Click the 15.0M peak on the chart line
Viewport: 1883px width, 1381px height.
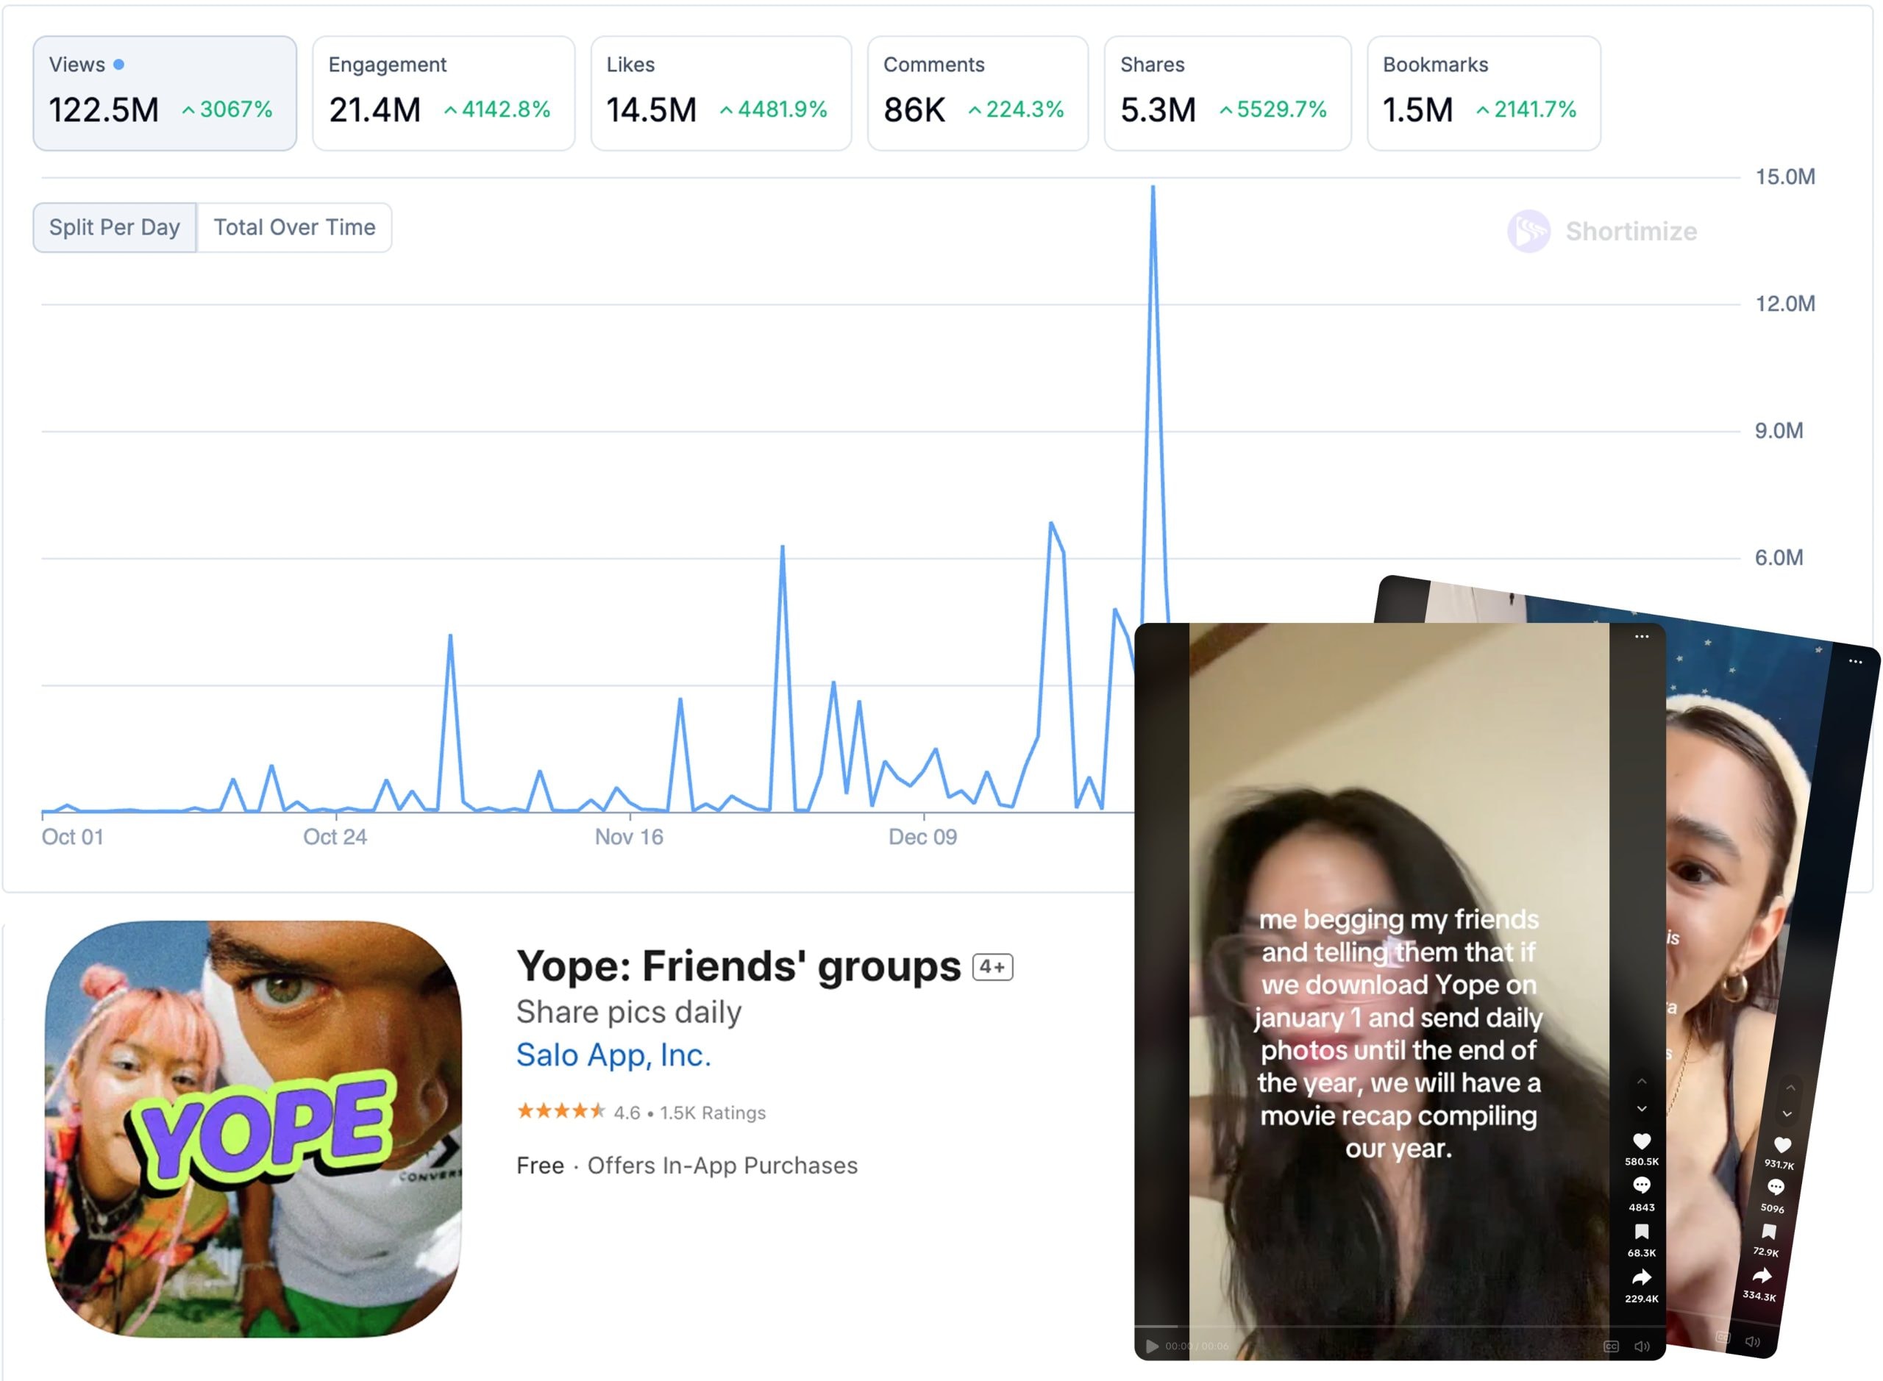pyautogui.click(x=1153, y=188)
